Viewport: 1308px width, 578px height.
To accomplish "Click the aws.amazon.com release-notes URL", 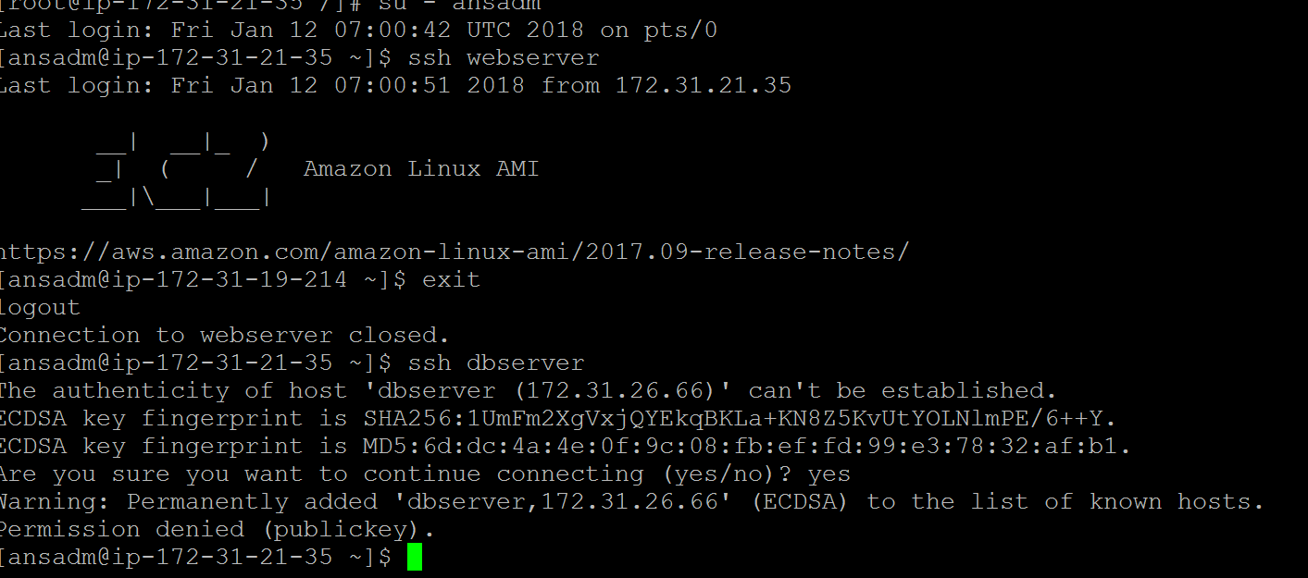I will click(455, 252).
